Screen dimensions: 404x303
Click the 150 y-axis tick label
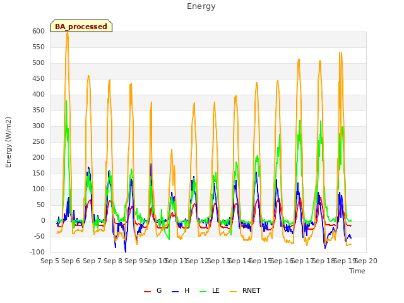(39, 174)
